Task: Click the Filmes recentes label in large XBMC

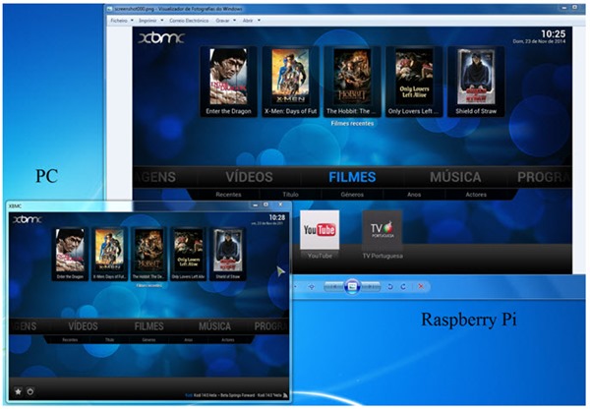Action: (x=352, y=123)
